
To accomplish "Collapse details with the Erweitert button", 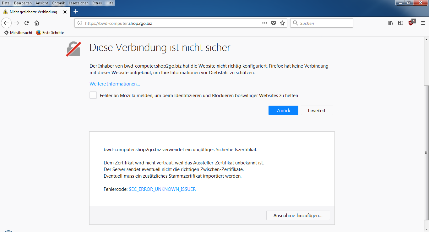I will (x=317, y=110).
